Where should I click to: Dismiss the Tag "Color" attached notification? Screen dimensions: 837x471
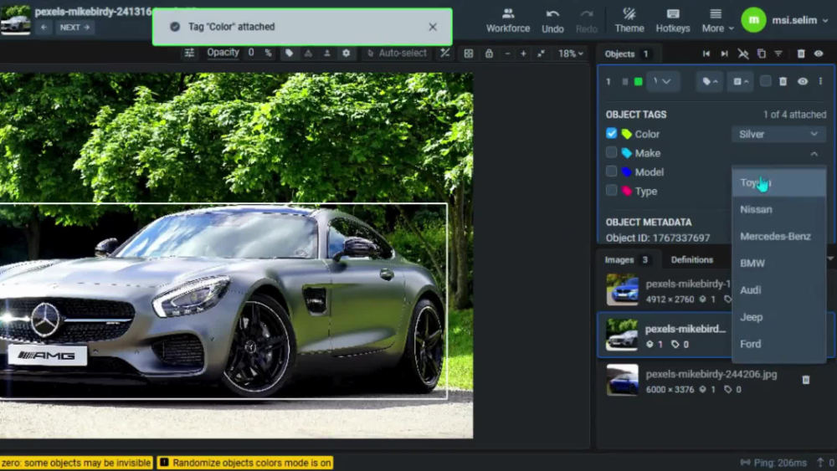point(433,27)
